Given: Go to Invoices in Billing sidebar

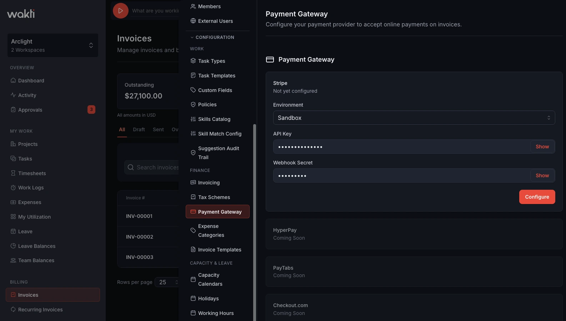Looking at the screenshot, I should point(53,295).
